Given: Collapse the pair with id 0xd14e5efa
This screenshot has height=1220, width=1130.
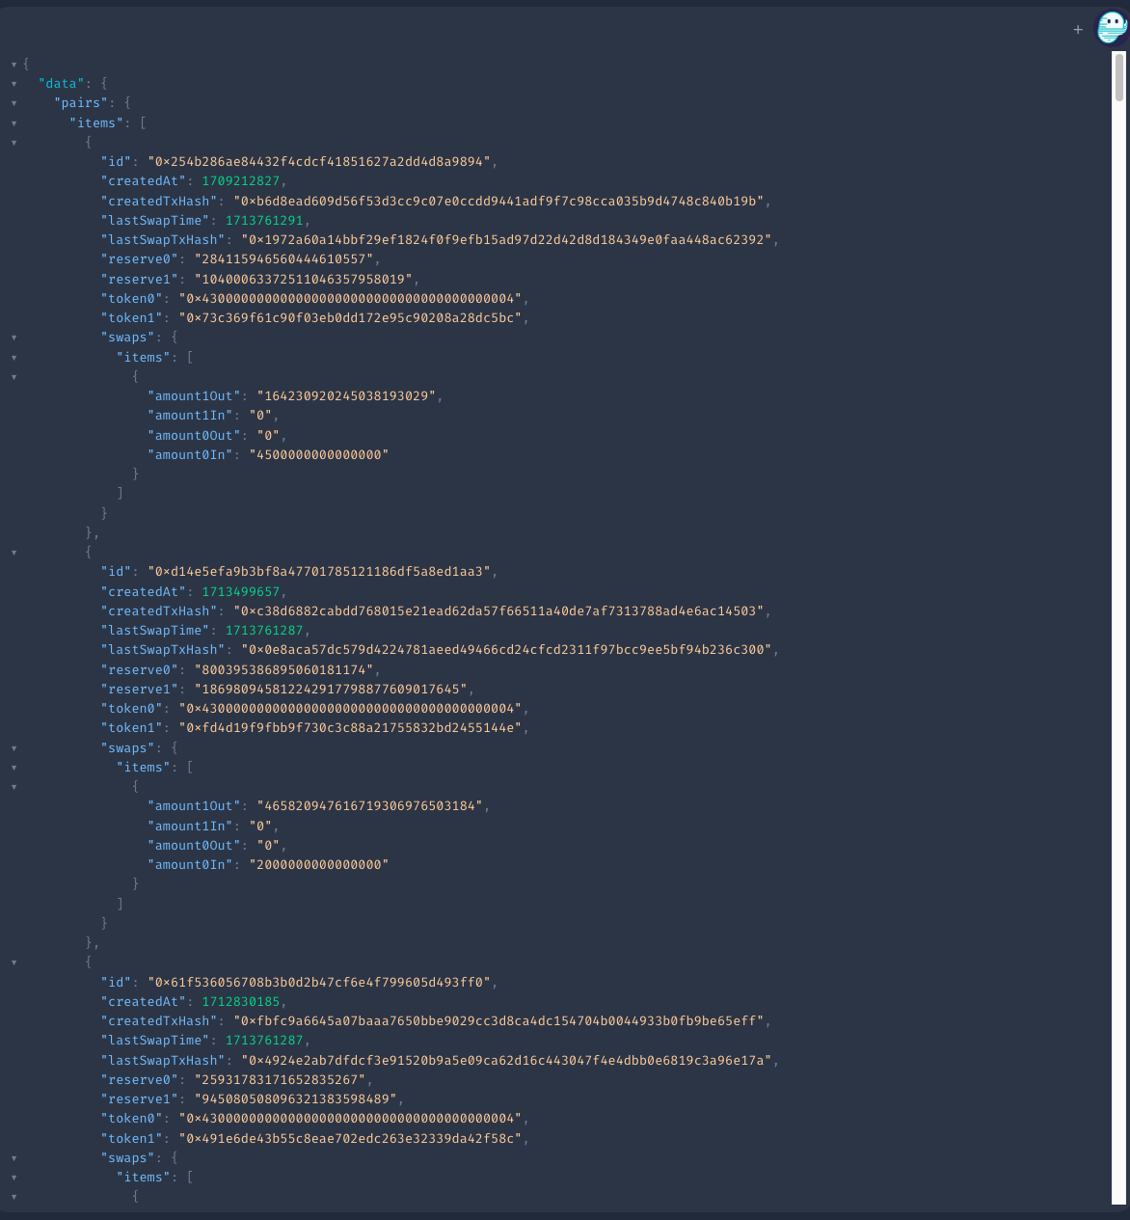Looking at the screenshot, I should click(13, 552).
